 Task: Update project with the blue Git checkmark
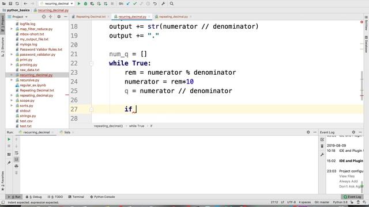click(x=128, y=3)
